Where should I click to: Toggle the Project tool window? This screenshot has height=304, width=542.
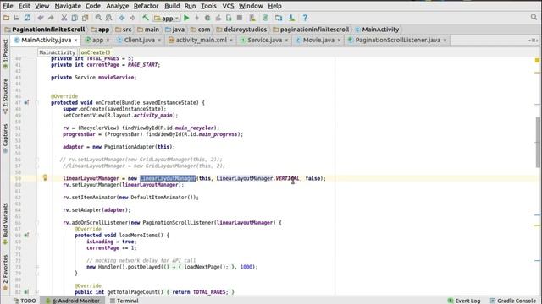point(5,54)
